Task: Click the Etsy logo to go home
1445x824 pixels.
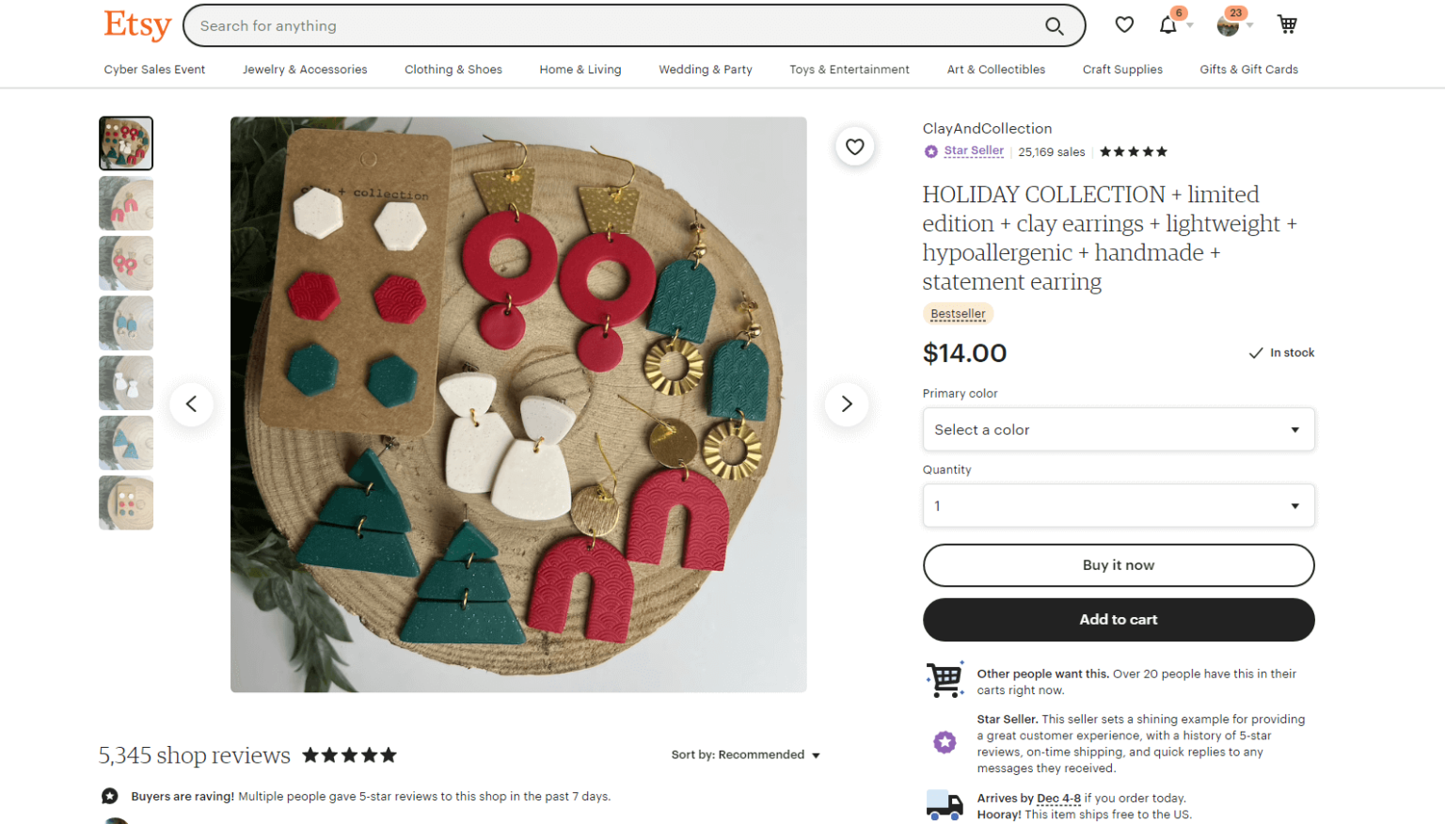Action: point(136,25)
